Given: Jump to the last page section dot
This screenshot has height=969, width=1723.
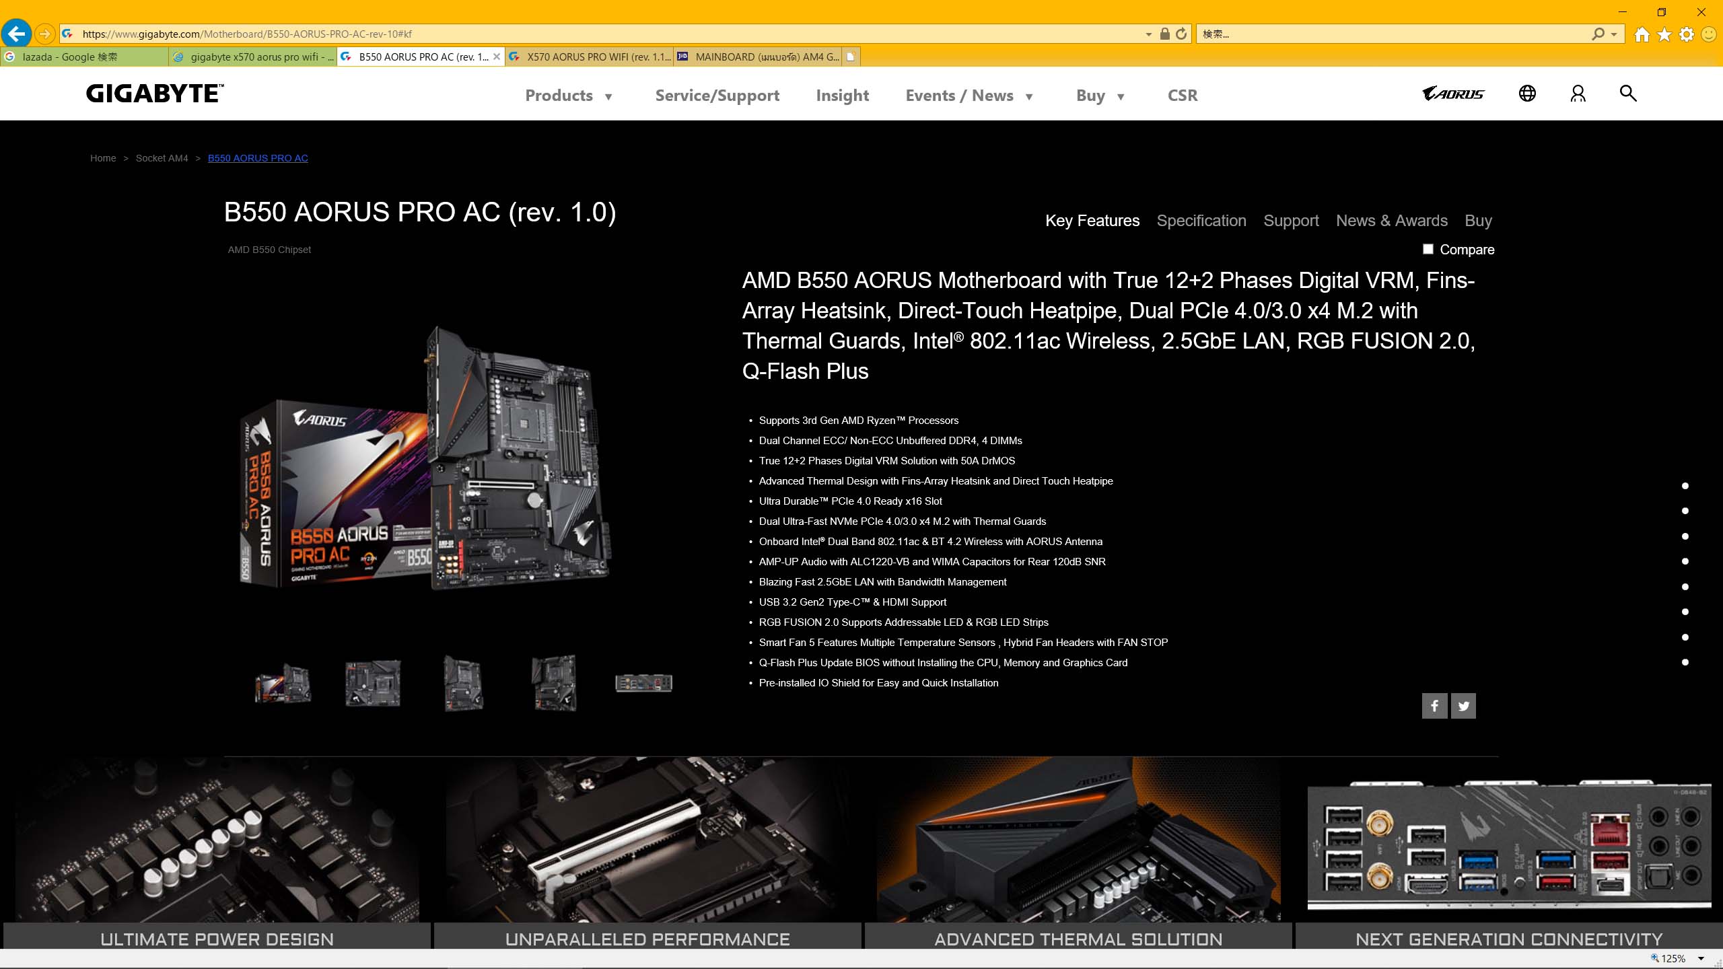Looking at the screenshot, I should 1685,662.
